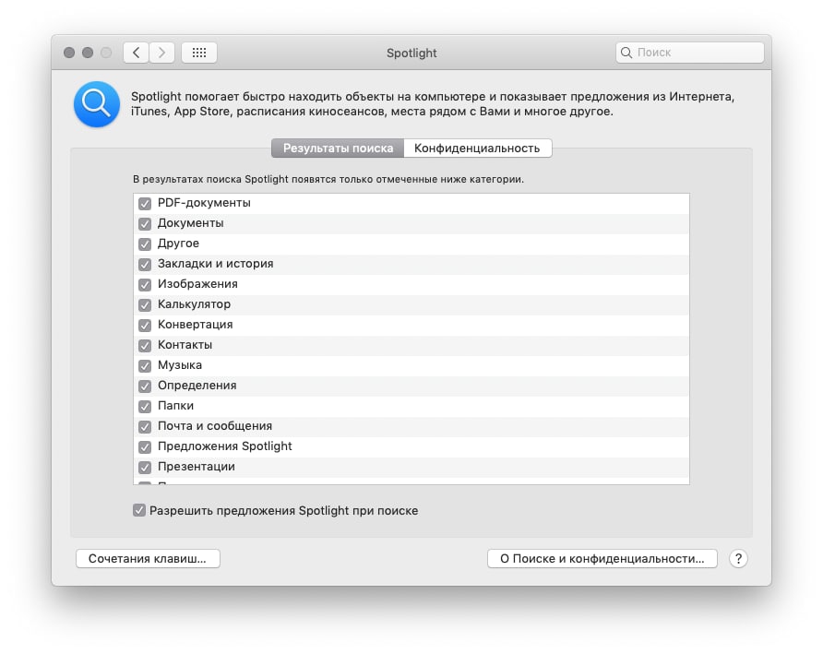Click the Поиск search field
This screenshot has height=654, width=823.
click(690, 53)
